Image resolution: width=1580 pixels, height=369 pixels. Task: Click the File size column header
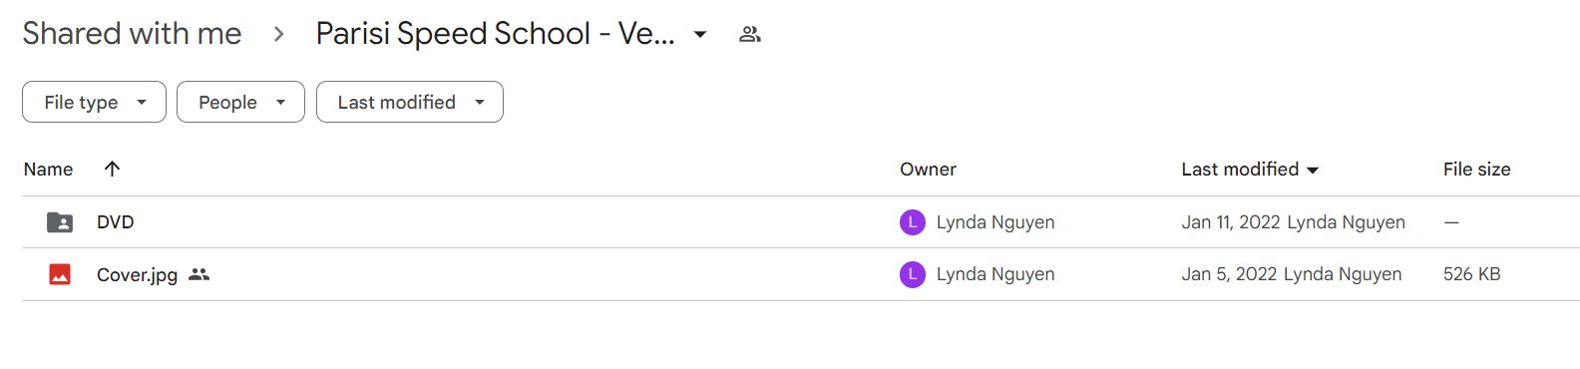(1476, 169)
